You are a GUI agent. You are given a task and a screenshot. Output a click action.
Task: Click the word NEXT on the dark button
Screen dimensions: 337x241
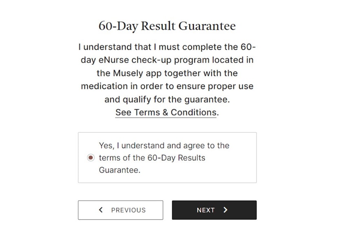(x=206, y=210)
